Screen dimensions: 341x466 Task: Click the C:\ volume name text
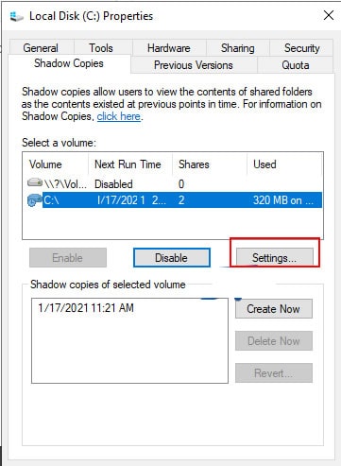[x=51, y=200]
